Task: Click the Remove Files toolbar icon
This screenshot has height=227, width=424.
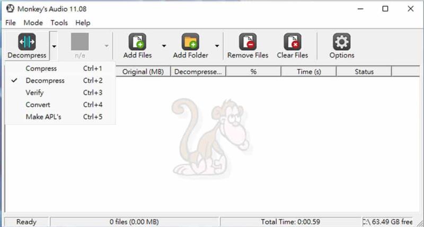Action: tap(248, 42)
